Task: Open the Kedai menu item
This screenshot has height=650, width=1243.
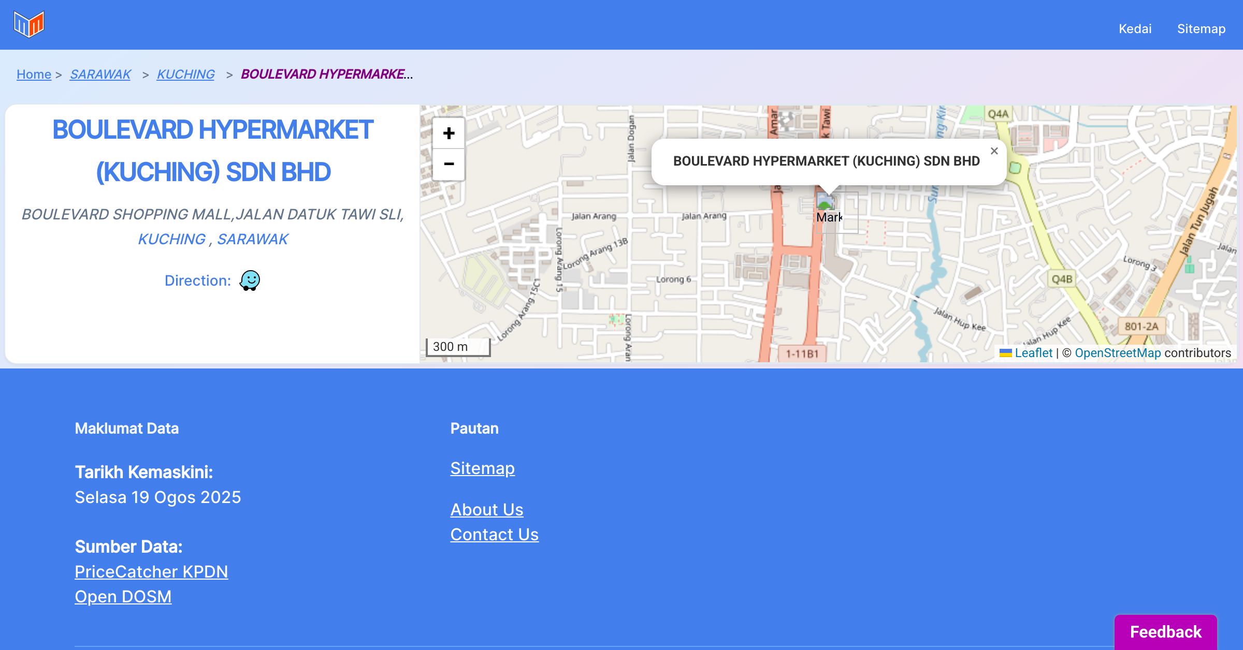Action: tap(1135, 28)
